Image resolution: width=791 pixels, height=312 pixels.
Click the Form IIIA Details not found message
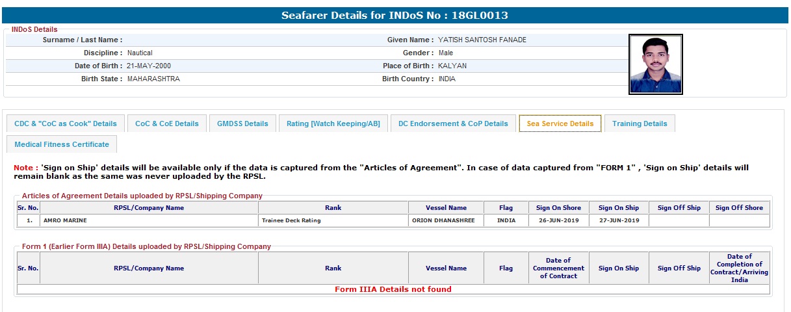click(x=393, y=289)
